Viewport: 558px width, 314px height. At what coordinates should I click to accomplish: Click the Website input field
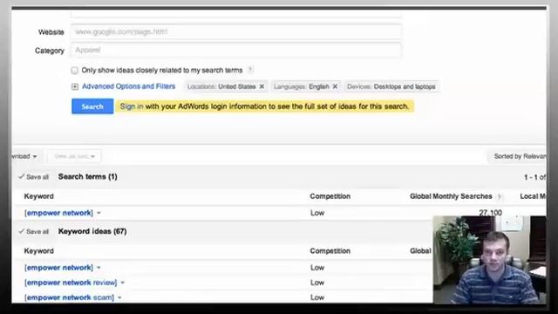(236, 31)
